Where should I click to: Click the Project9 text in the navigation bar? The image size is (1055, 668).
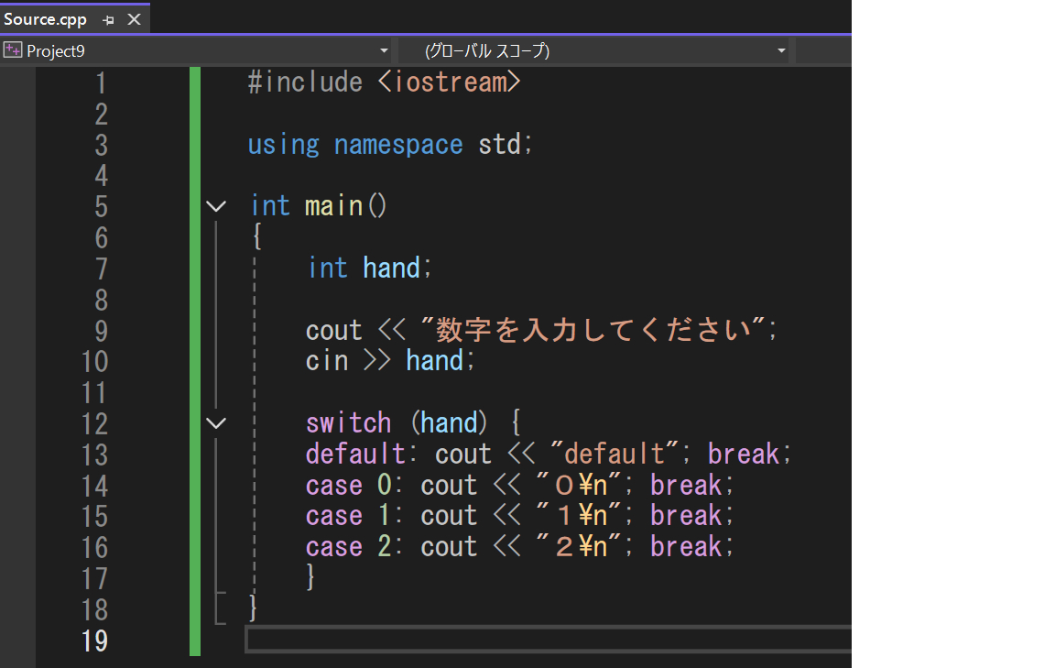56,51
